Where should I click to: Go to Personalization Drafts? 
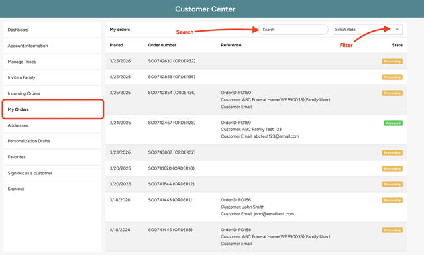point(52,141)
